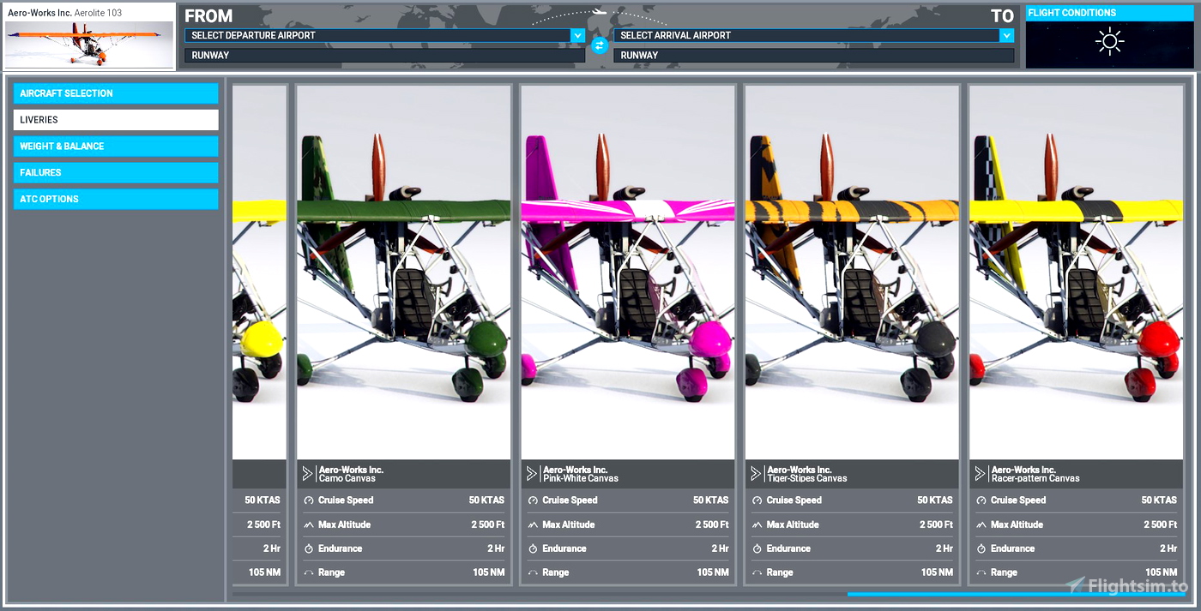Click the Max Altitude icon on Racer-pattern Canvas card
Image resolution: width=1201 pixels, height=611 pixels.
point(981,524)
